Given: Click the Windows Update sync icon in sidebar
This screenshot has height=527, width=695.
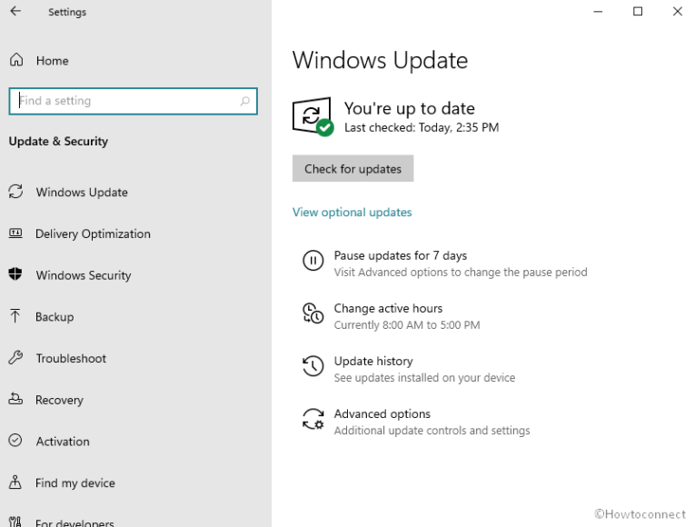Looking at the screenshot, I should tap(15, 192).
